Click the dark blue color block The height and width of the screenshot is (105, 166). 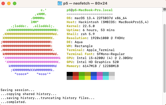tap(94, 74)
